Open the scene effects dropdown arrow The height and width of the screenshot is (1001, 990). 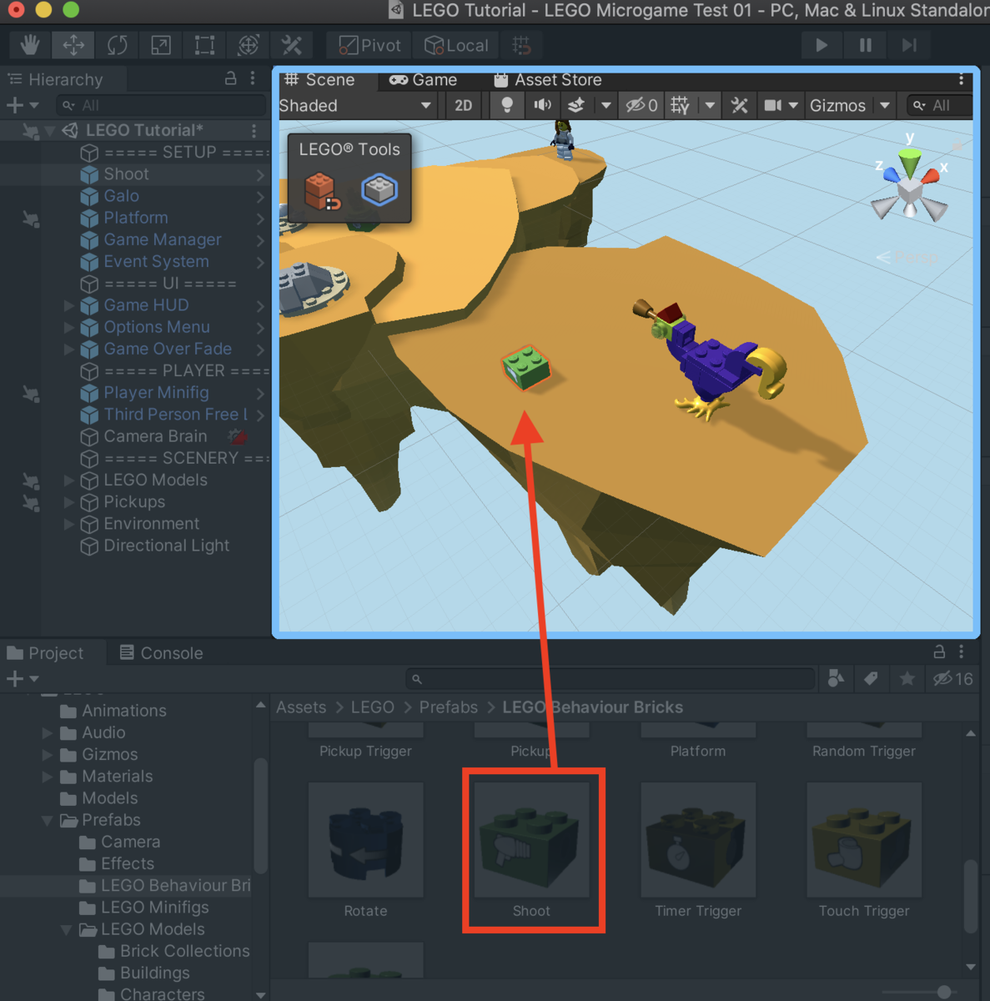pyautogui.click(x=606, y=105)
